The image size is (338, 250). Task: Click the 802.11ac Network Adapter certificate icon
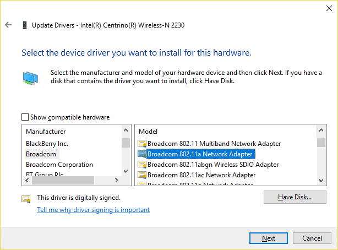point(142,175)
